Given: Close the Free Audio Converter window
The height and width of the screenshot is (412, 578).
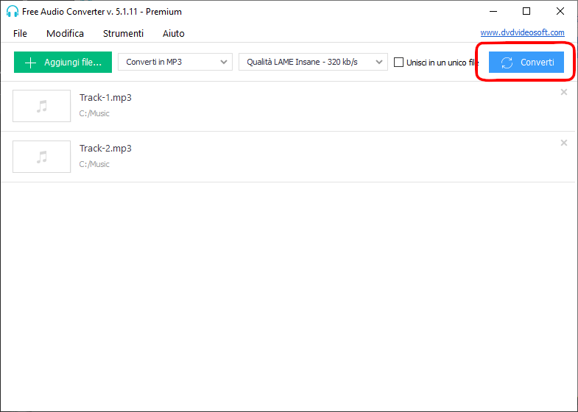Looking at the screenshot, I should tap(560, 12).
